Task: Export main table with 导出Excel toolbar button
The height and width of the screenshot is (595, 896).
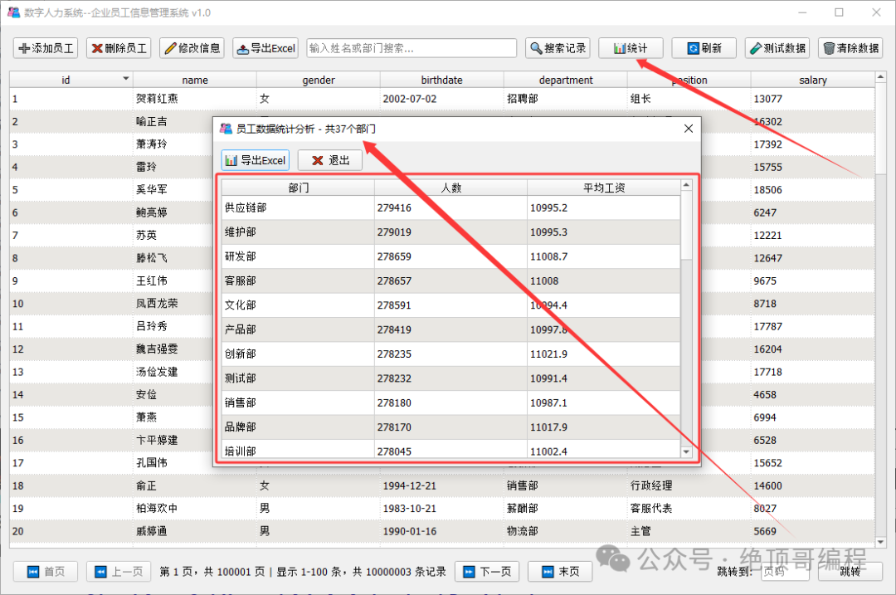Action: point(265,49)
